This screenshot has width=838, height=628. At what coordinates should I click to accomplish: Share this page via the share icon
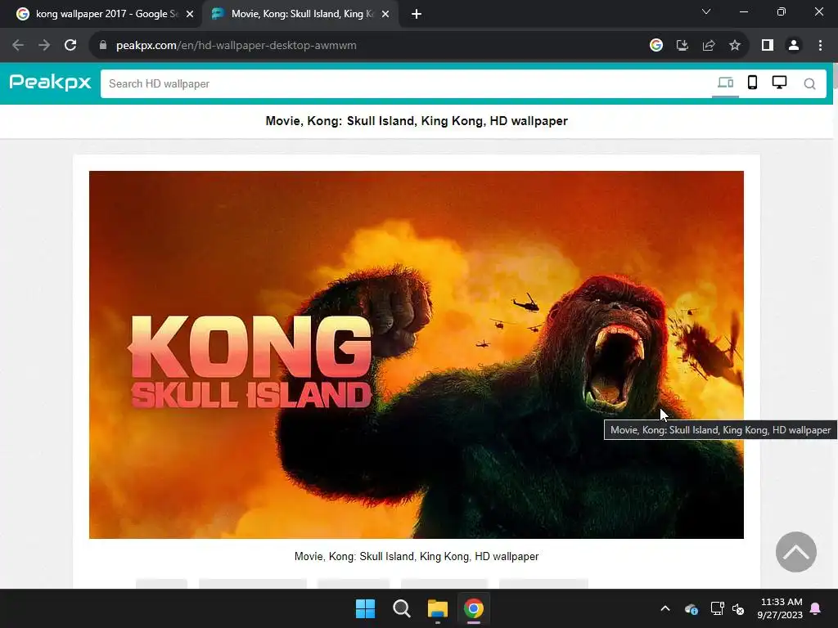[x=709, y=46]
